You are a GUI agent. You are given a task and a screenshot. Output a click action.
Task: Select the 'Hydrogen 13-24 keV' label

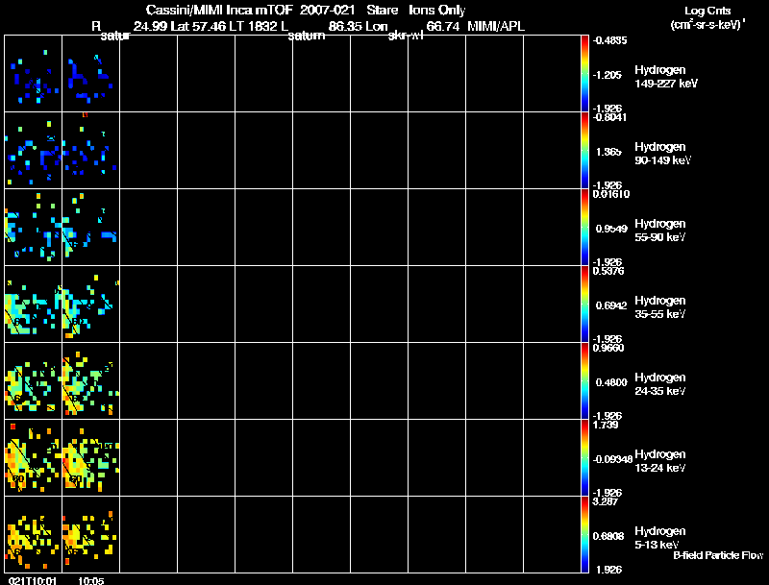[660, 461]
